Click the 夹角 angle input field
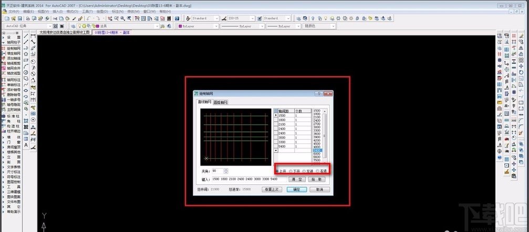The height and width of the screenshot is (232, 529). [x=217, y=171]
